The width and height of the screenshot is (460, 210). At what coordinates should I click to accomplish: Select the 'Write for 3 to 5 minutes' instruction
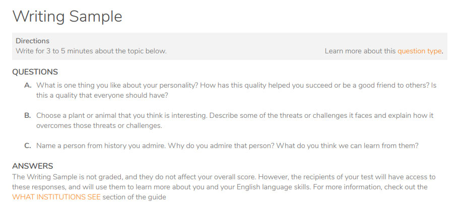[91, 51]
